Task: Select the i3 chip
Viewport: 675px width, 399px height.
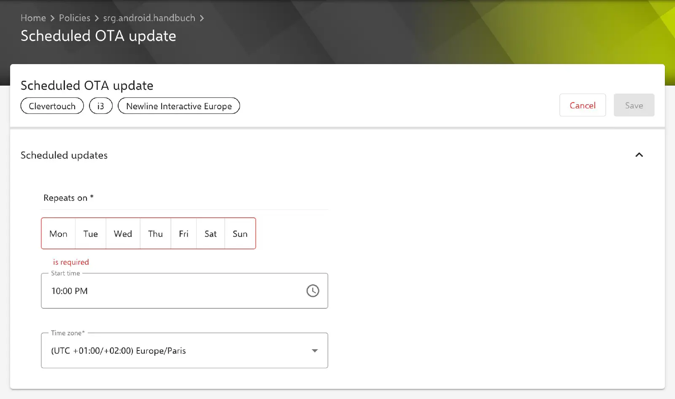Action: click(101, 106)
